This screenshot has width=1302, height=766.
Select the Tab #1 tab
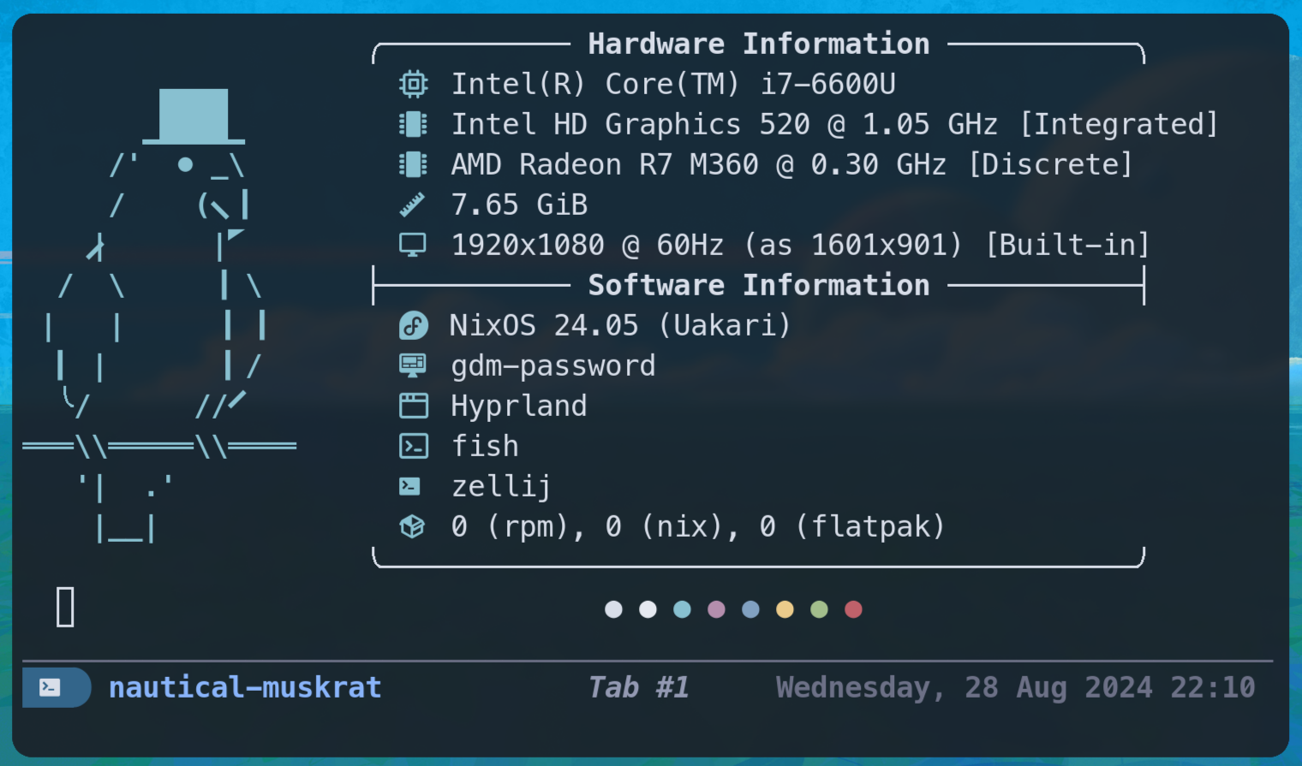639,687
